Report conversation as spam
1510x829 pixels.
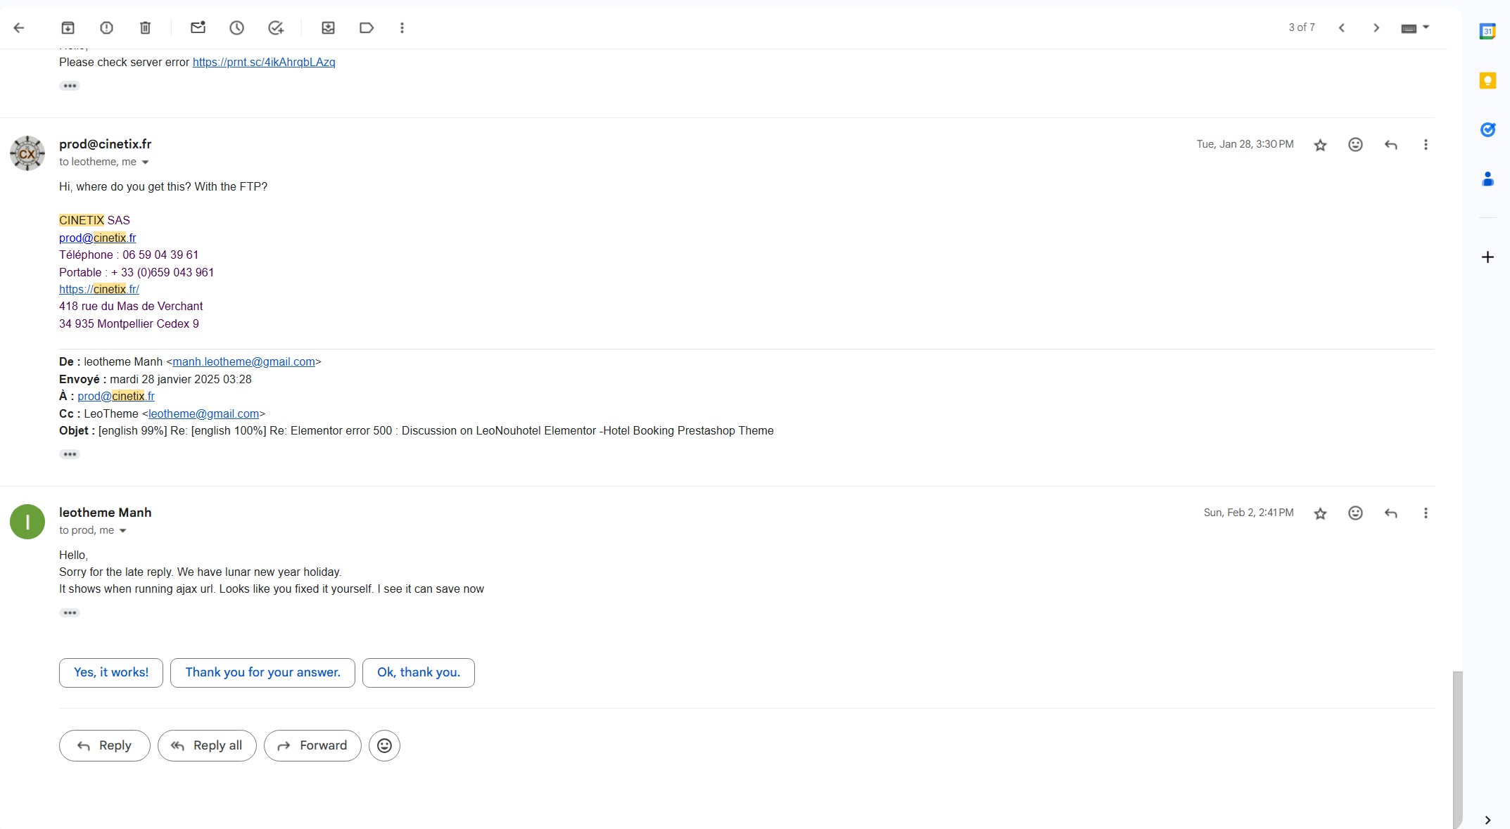click(x=106, y=28)
